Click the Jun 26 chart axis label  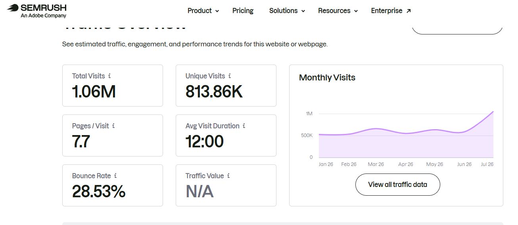(x=464, y=164)
